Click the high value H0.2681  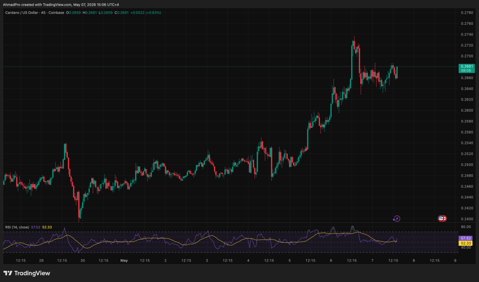[89, 13]
